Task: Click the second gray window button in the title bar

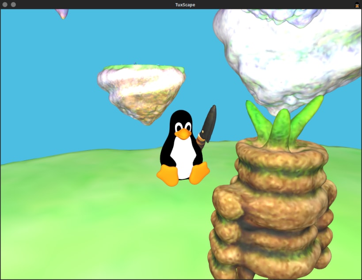Action: click(x=13, y=4)
